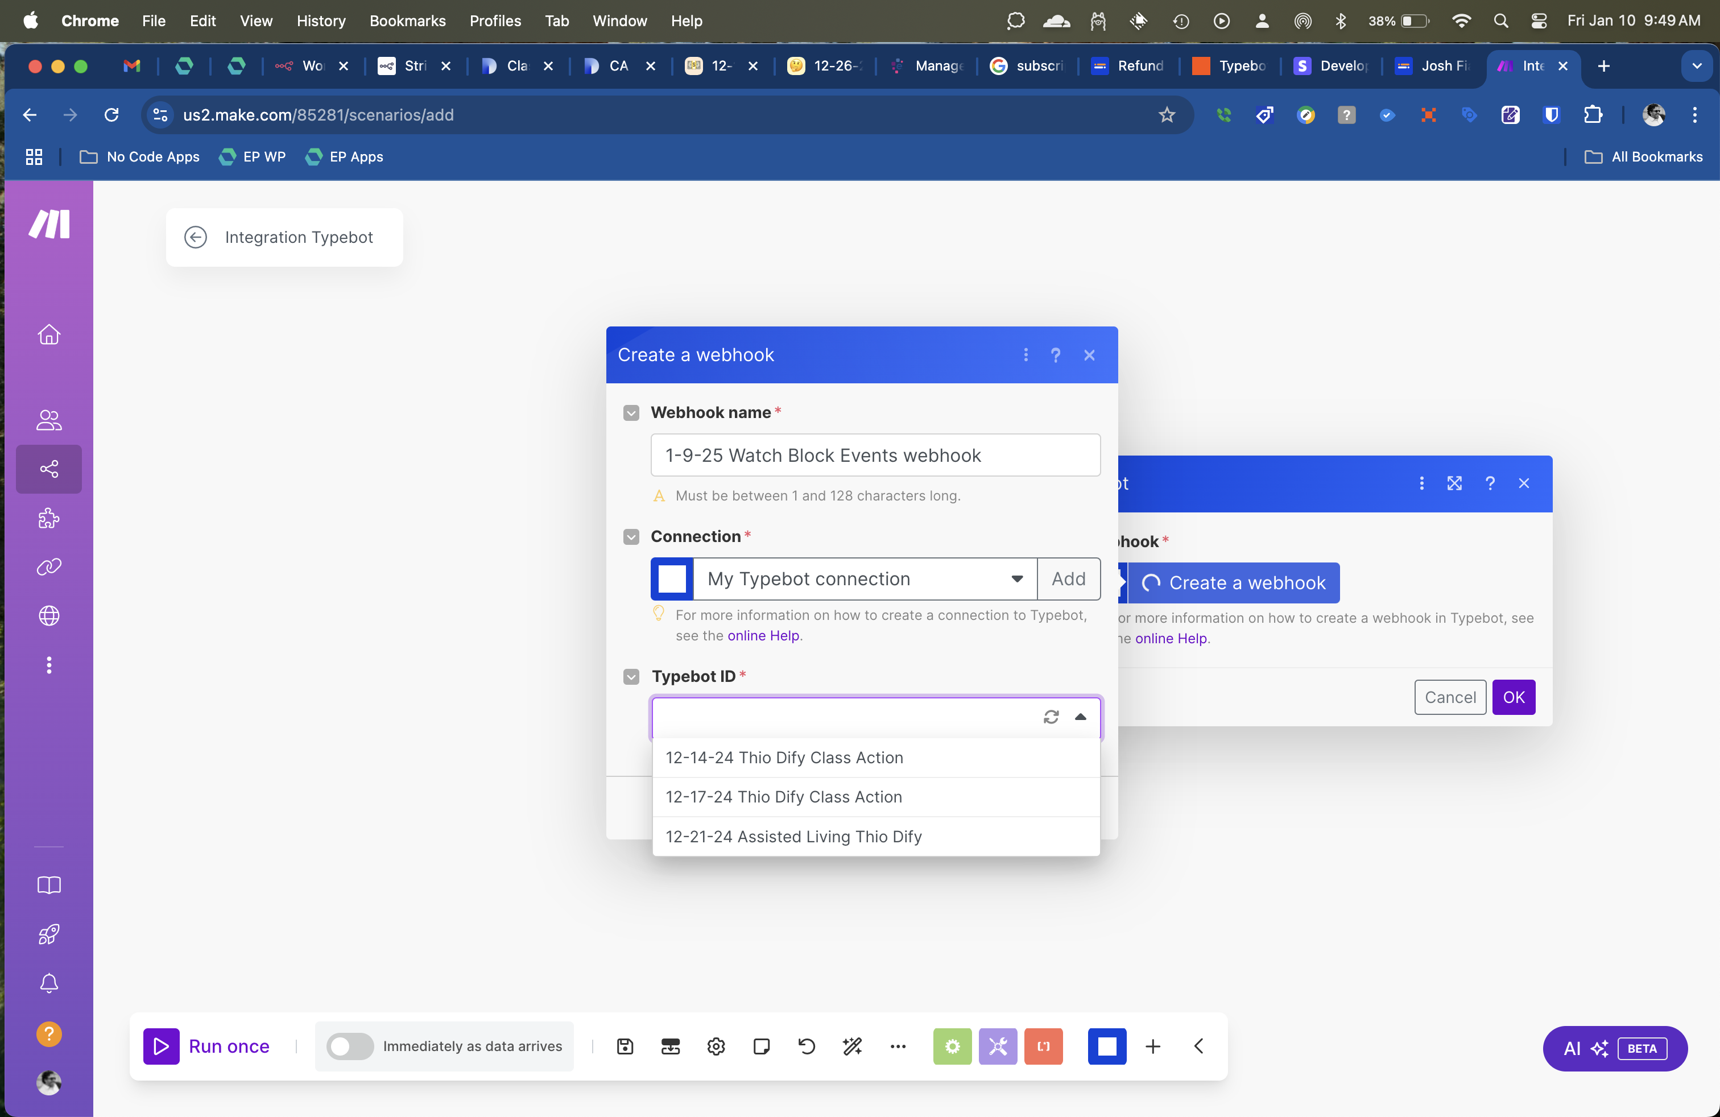1720x1117 pixels.
Task: Open scenario settings gear in bottom toolbar
Action: click(716, 1046)
